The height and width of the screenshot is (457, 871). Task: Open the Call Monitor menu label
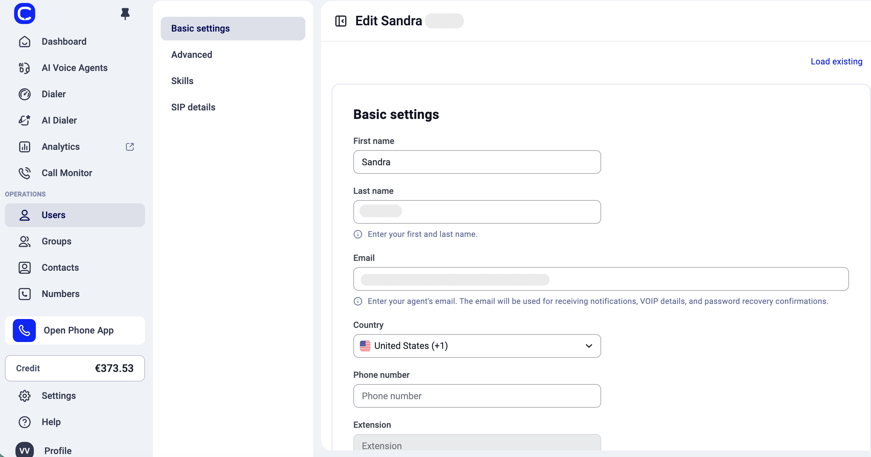(67, 173)
